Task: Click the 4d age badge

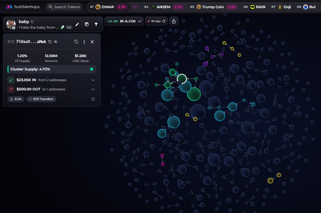Action: tap(69, 27)
